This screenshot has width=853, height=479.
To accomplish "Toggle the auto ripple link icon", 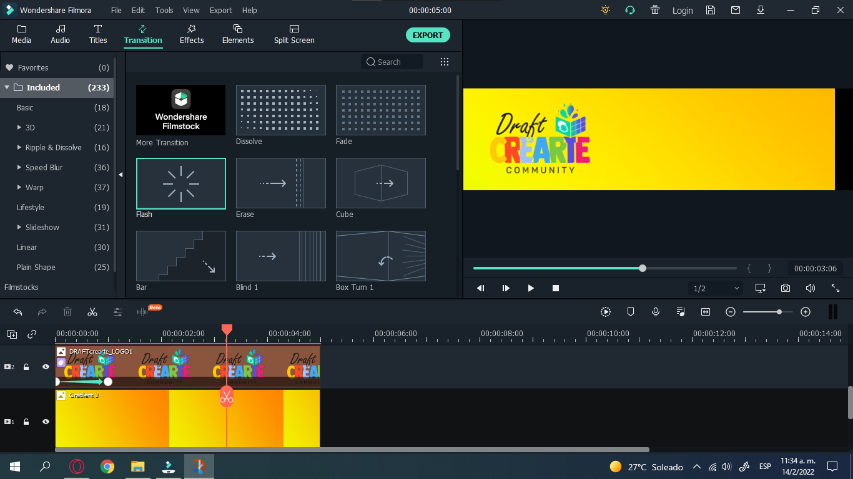I will 32,334.
